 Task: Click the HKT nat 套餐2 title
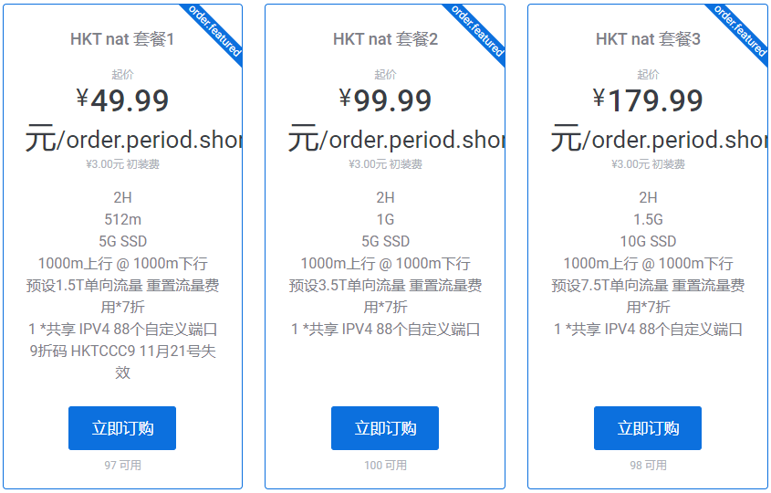click(385, 39)
